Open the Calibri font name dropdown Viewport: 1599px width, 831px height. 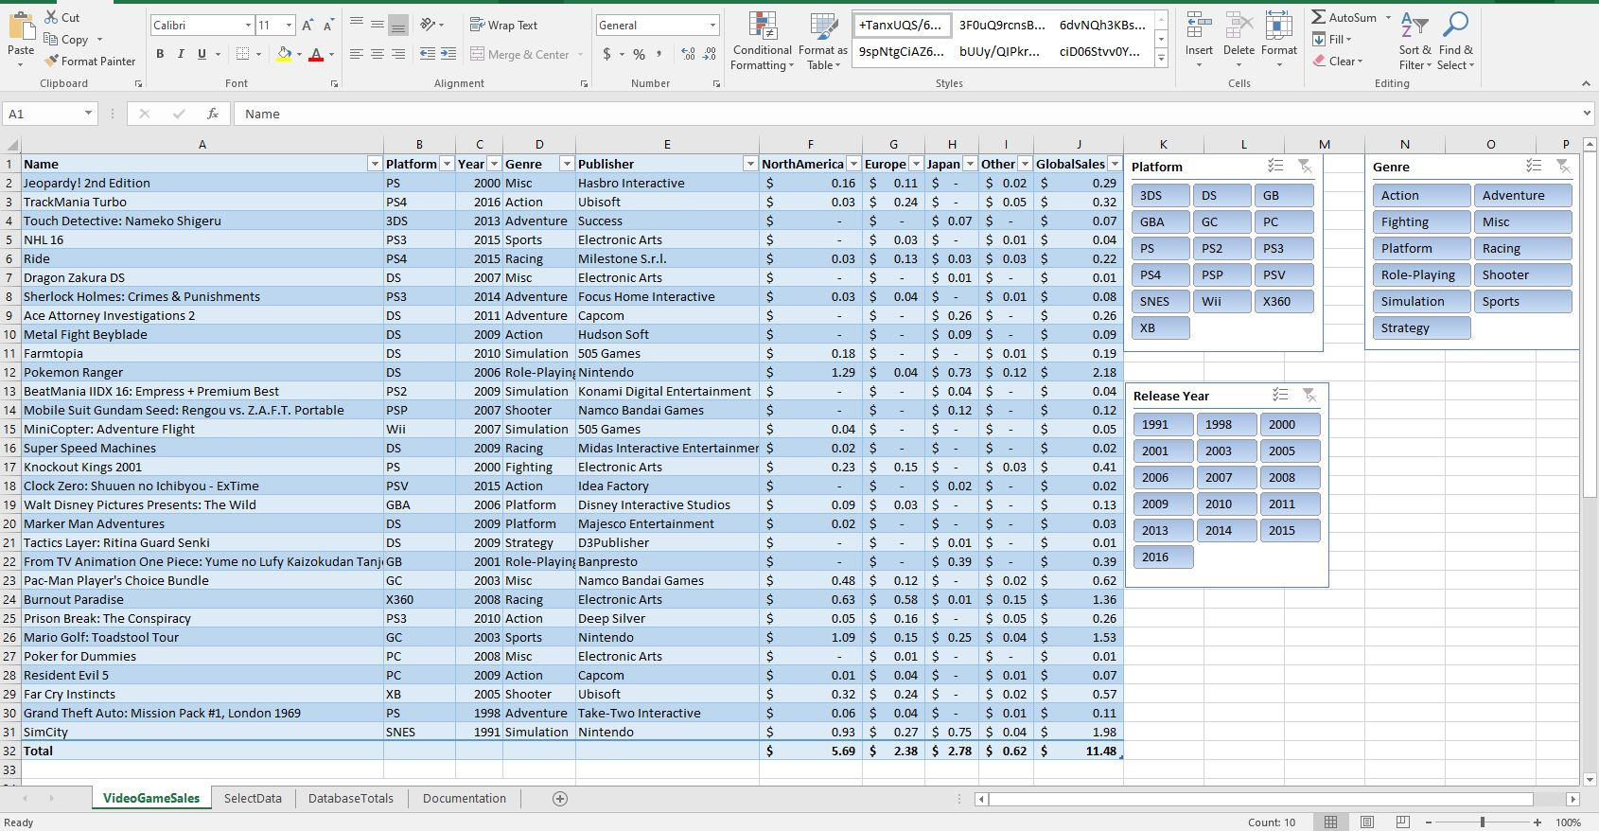248,26
